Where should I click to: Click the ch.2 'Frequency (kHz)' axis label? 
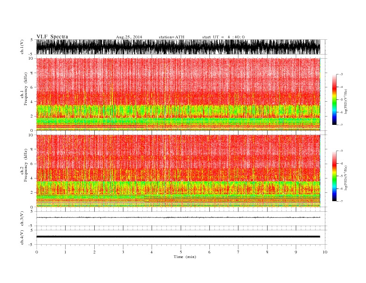coord(25,165)
